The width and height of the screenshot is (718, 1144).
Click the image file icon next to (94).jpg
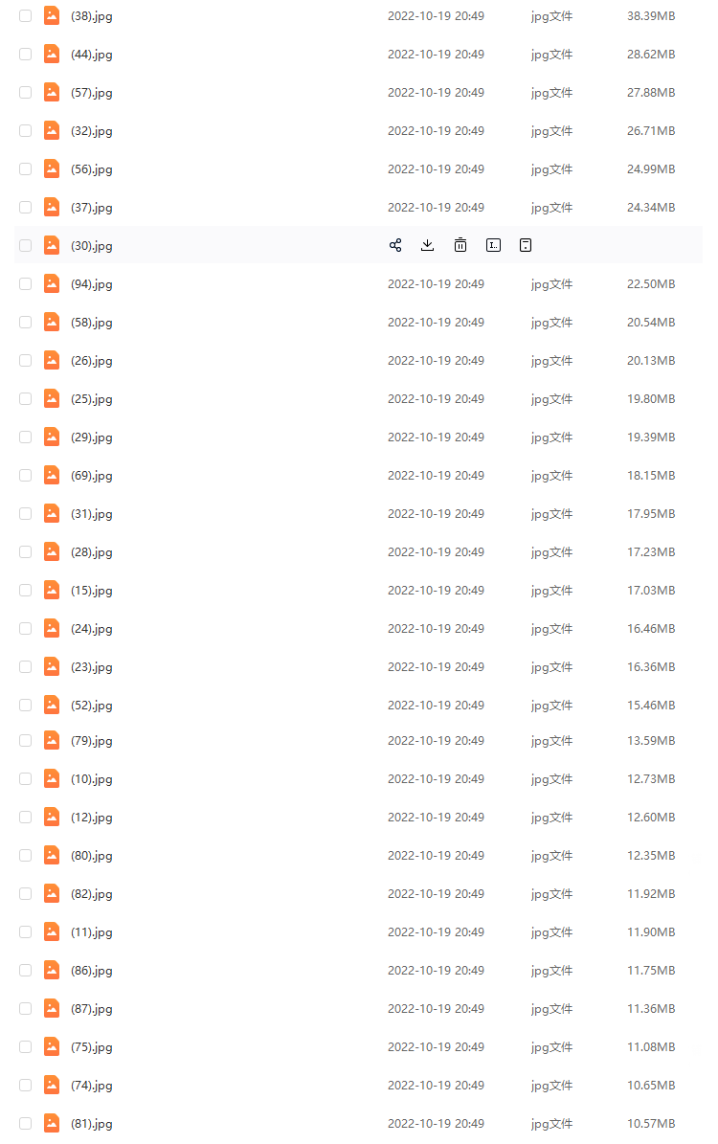click(x=52, y=283)
